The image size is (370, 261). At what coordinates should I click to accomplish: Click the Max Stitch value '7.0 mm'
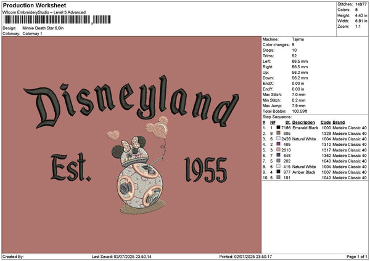(298, 95)
